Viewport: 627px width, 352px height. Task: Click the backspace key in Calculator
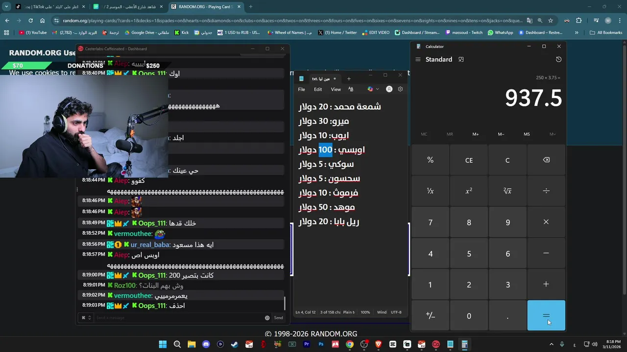546,160
